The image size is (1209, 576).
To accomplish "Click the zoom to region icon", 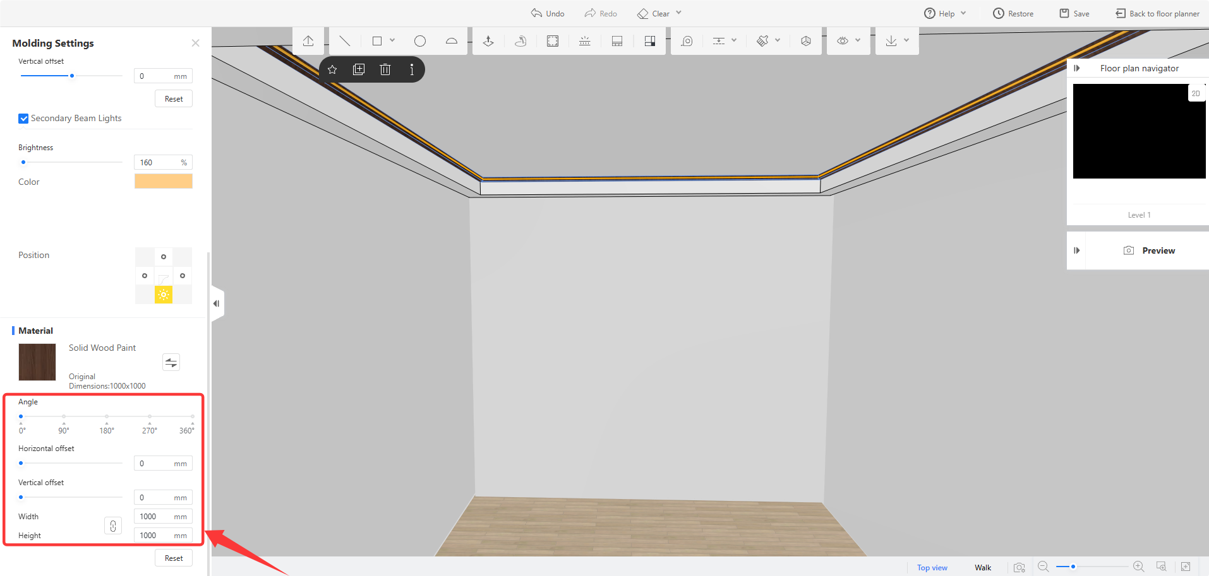I will point(1161,567).
